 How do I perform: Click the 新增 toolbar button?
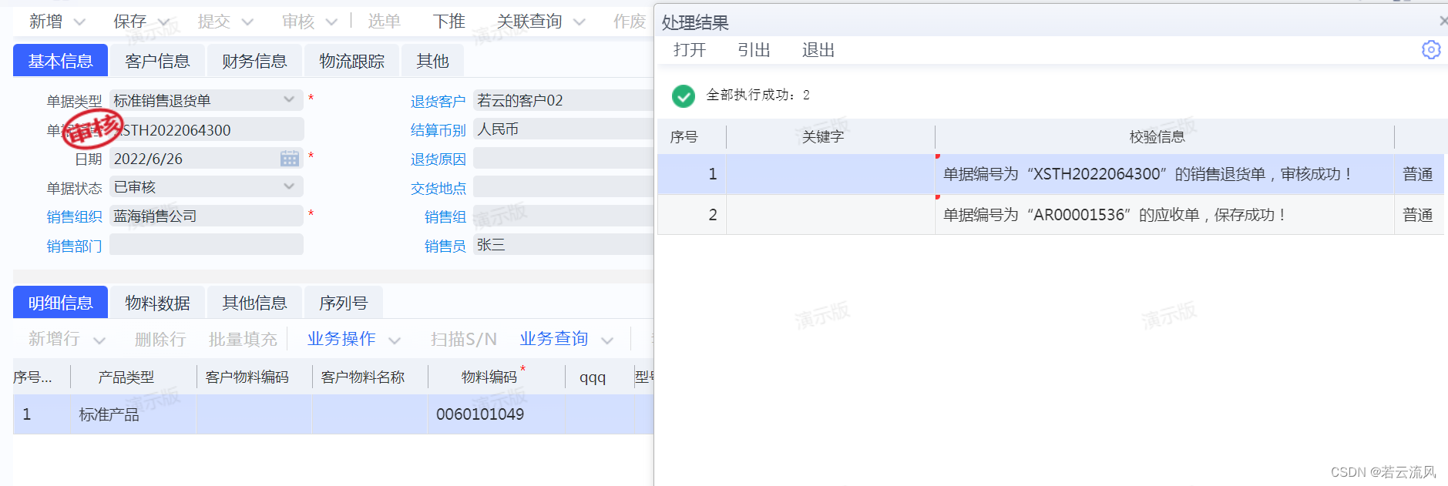click(45, 22)
